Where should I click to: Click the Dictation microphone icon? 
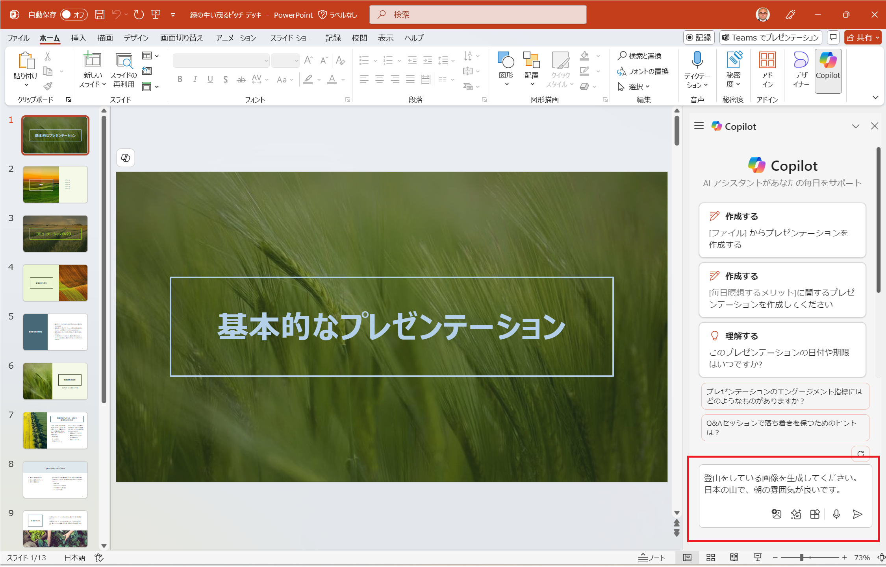[x=697, y=60]
